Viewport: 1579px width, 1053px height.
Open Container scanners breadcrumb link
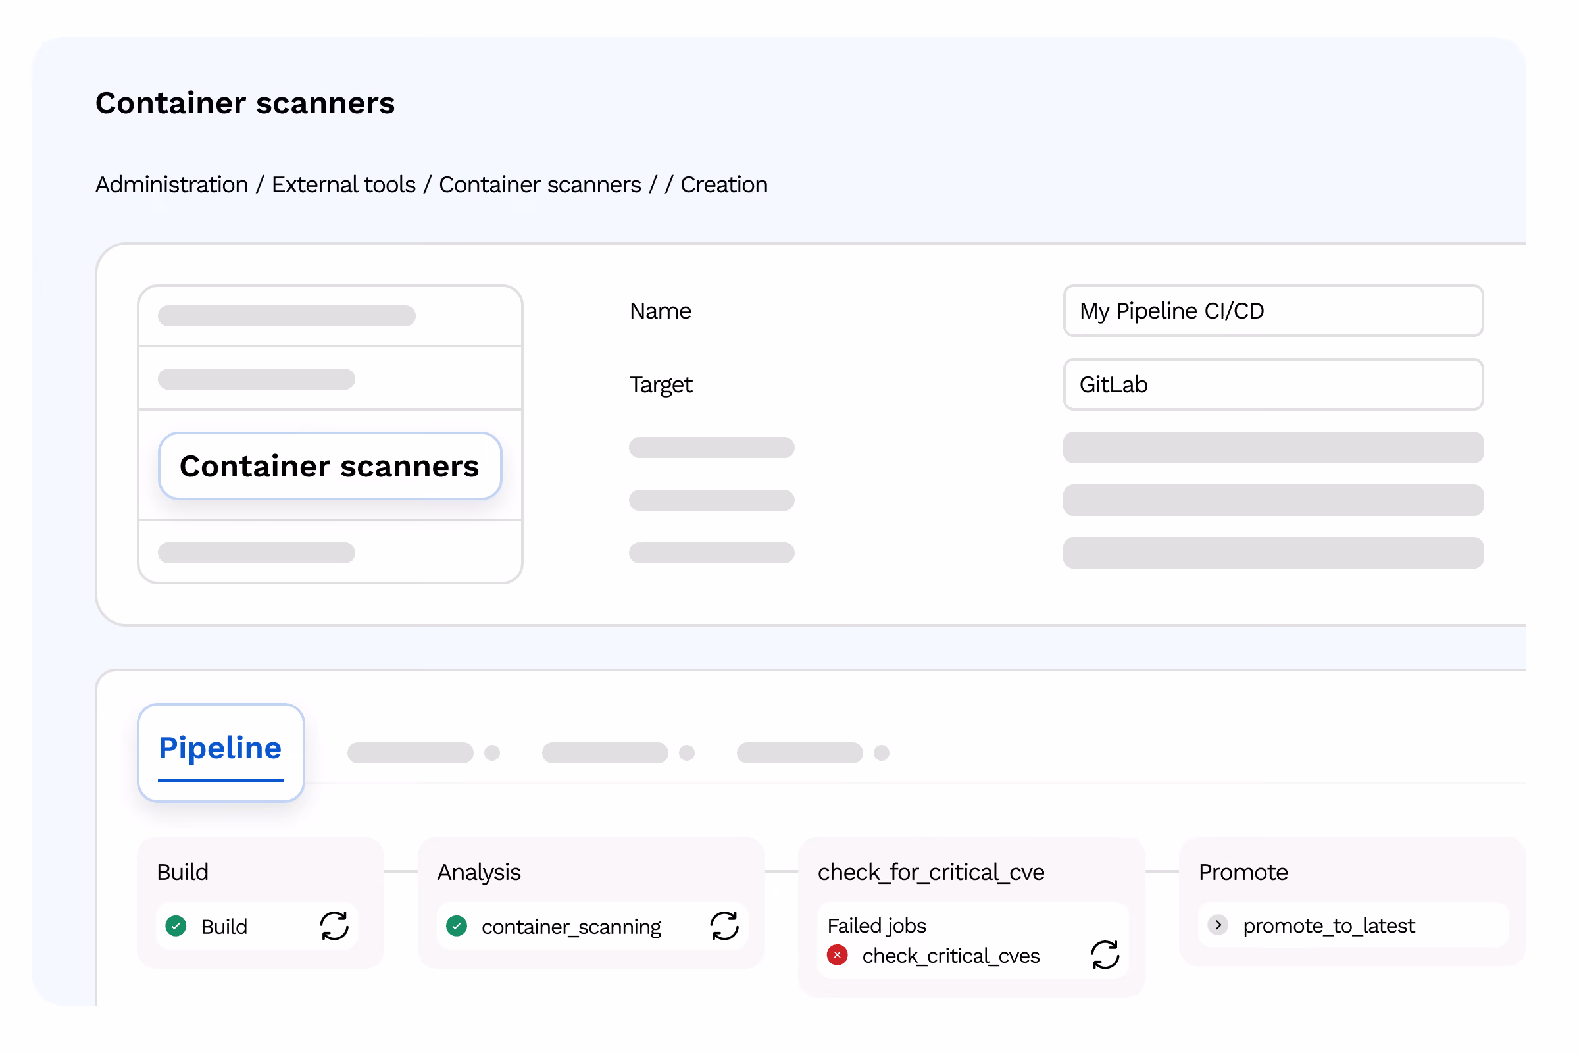click(539, 185)
